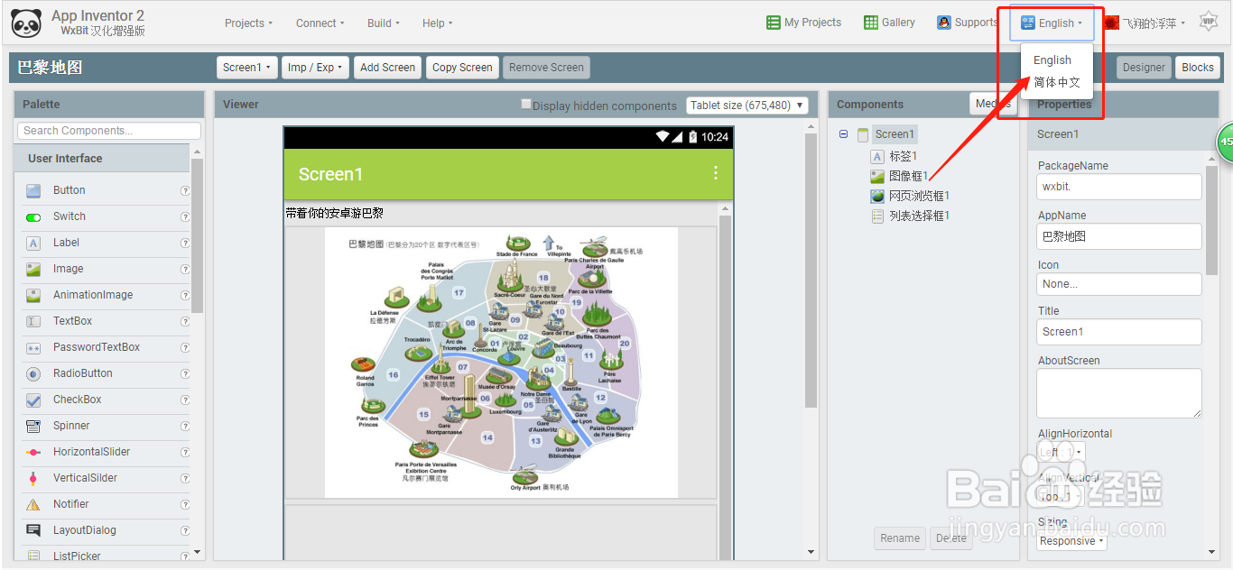Open the Projects menu
The height and width of the screenshot is (570, 1233).
[248, 23]
